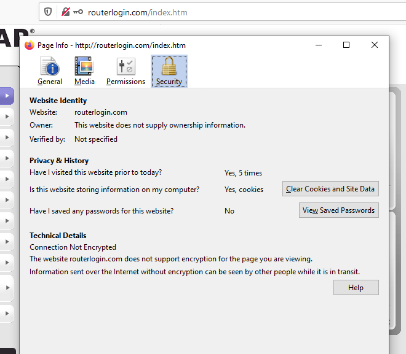
Task: Maximize the Page Info window
Action: click(346, 45)
